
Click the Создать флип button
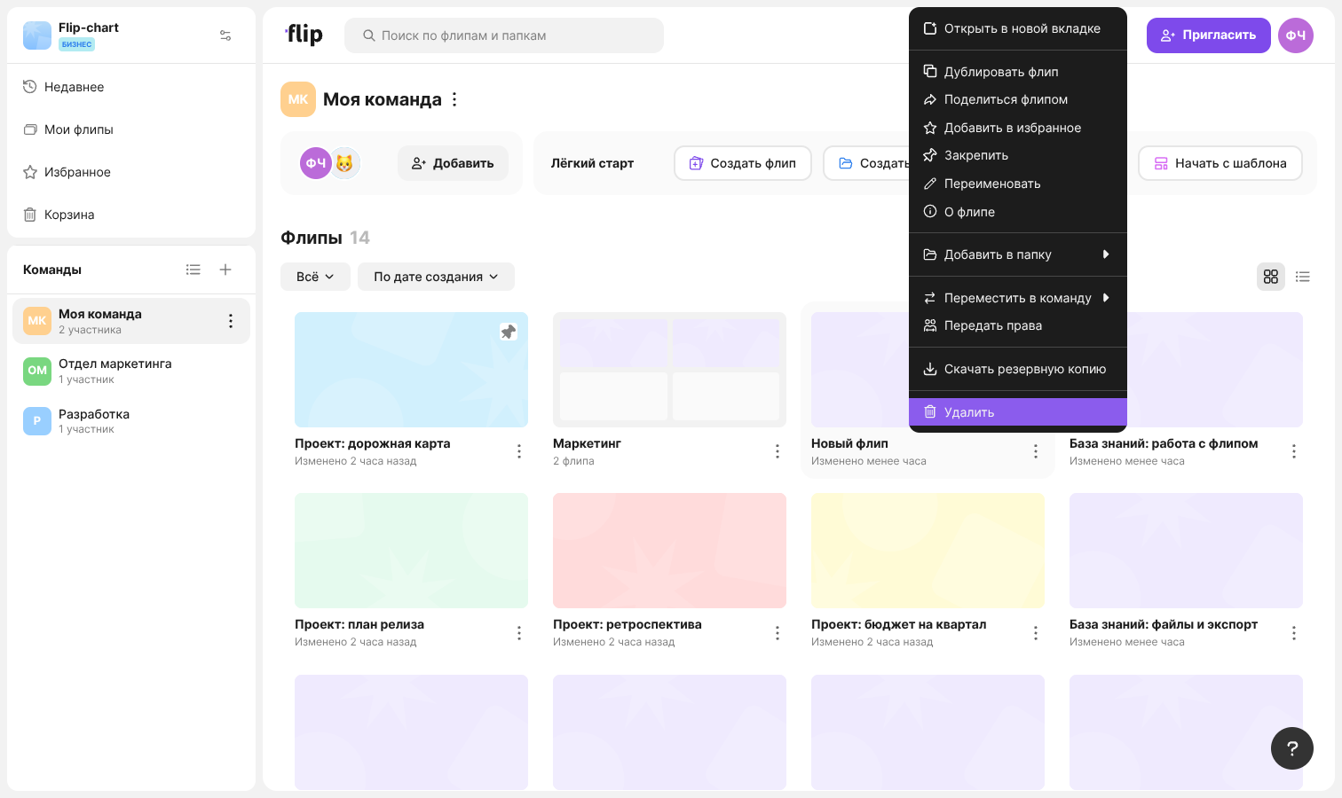(743, 163)
